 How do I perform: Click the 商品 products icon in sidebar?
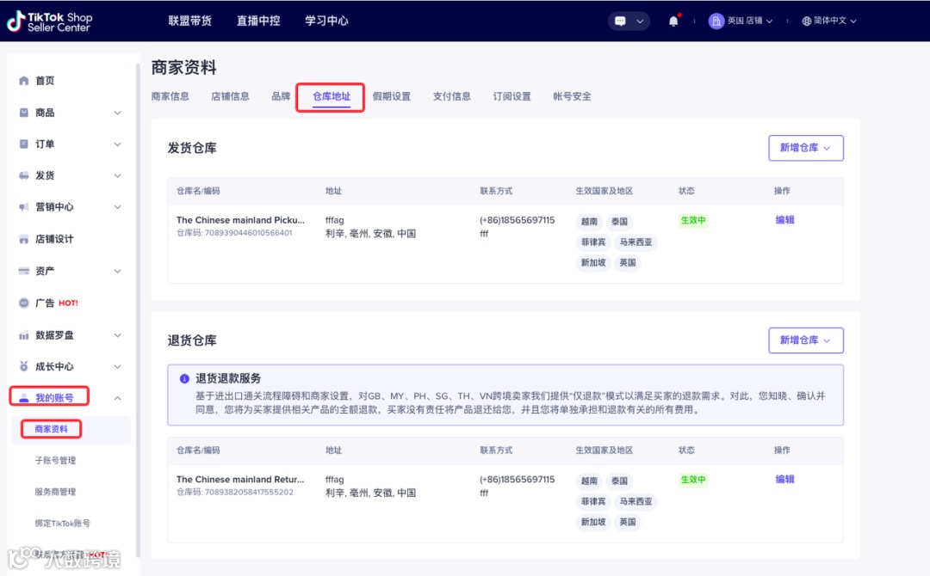click(x=24, y=113)
